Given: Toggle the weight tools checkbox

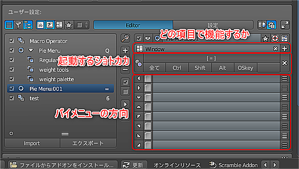Looking at the screenshot, I should pos(11,69).
